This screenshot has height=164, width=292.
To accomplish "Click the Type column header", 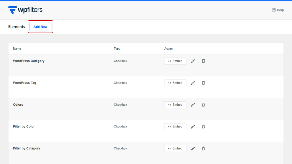I will point(117,49).
